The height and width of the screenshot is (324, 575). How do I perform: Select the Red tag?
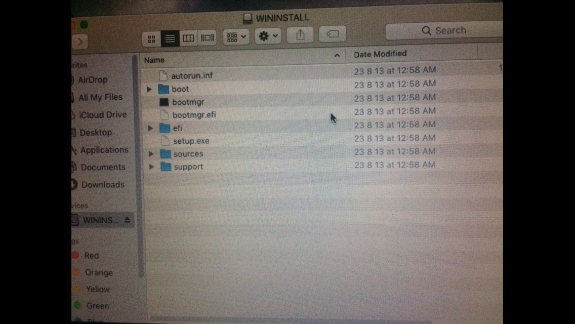pyautogui.click(x=91, y=256)
